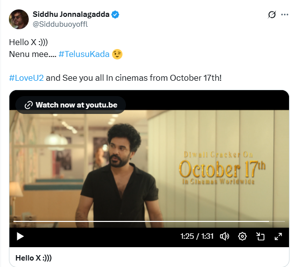Expand the video to fullscreen
Screen dimensions: 291x267
point(278,237)
